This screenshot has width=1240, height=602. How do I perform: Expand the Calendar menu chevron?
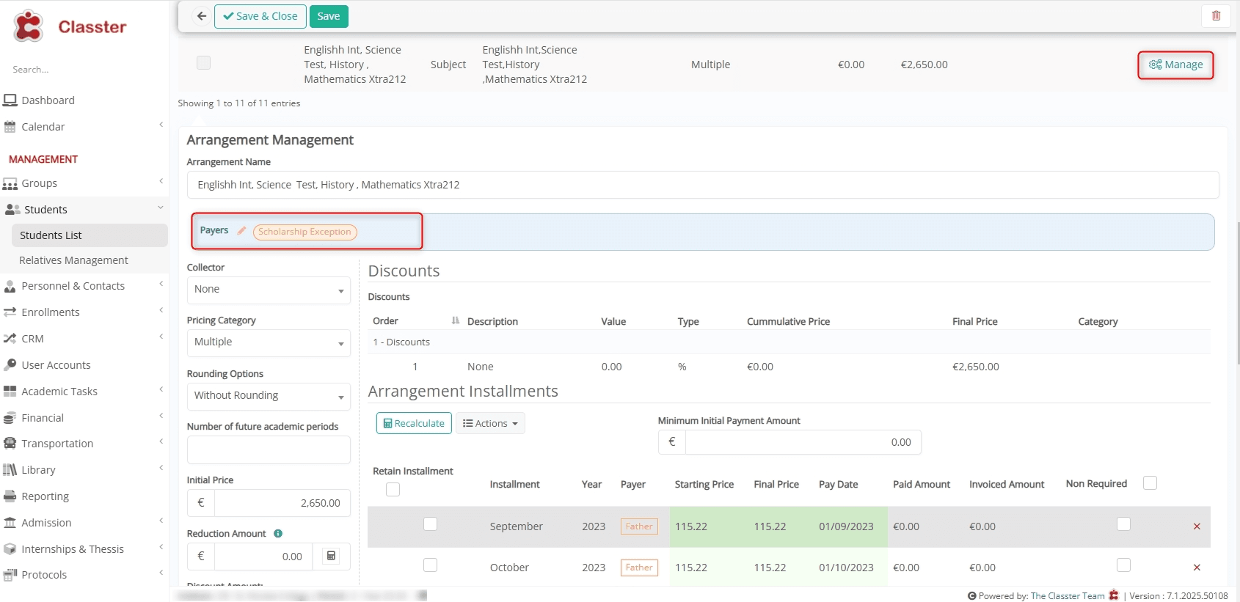[x=161, y=125]
